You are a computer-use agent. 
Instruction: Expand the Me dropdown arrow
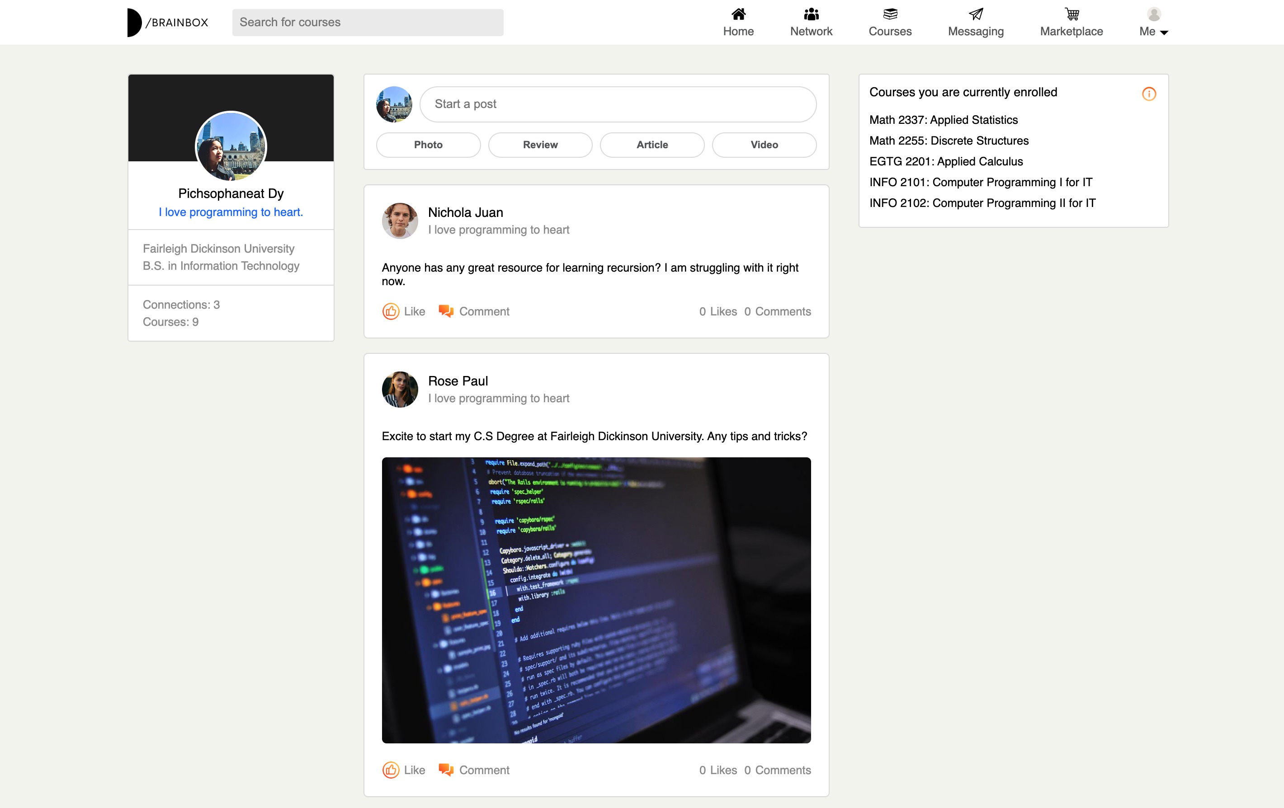coord(1165,33)
